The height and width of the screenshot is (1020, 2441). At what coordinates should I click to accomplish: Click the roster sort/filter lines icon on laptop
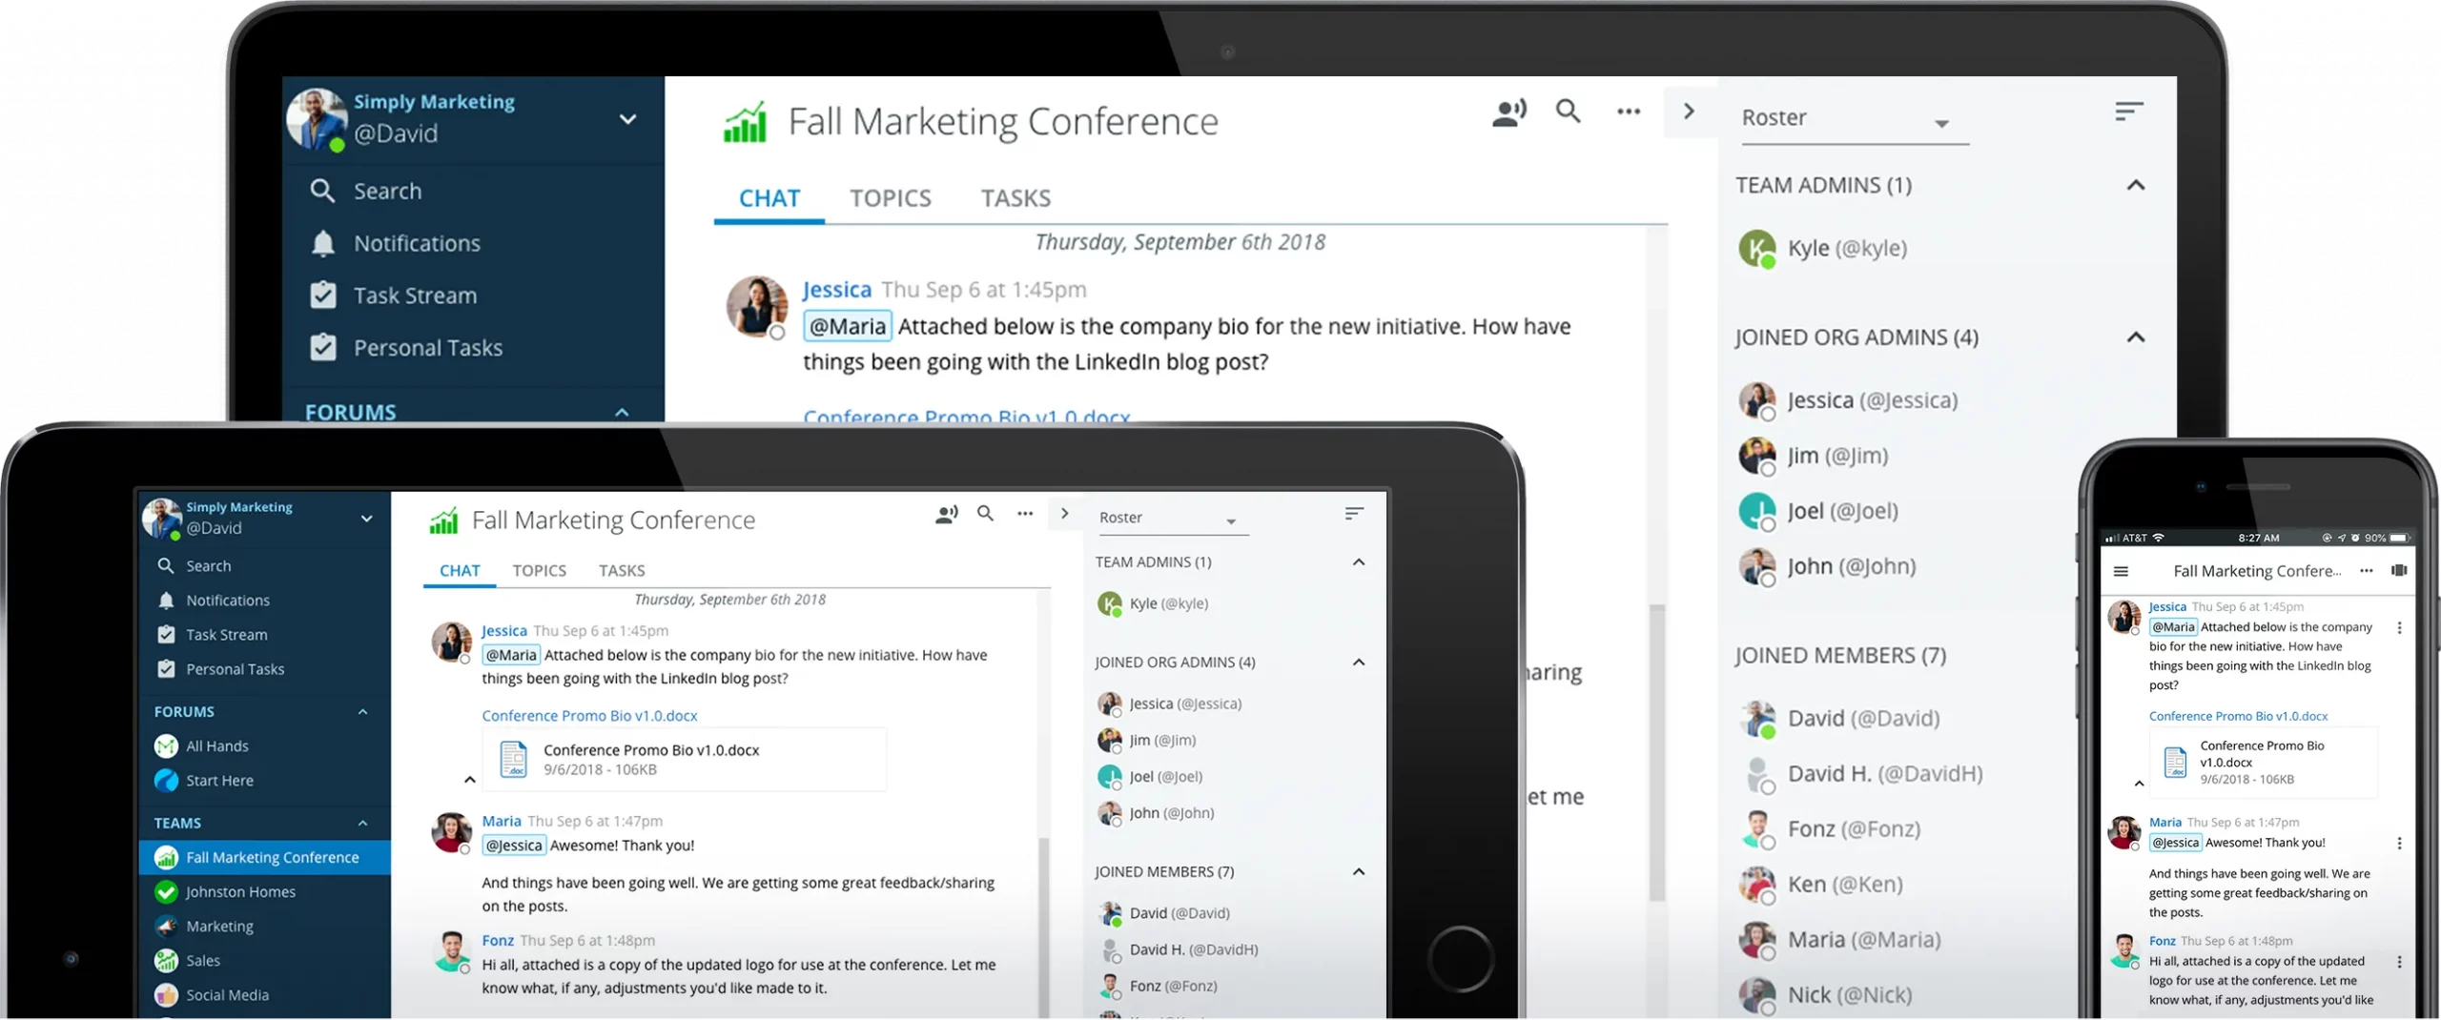point(2128,112)
